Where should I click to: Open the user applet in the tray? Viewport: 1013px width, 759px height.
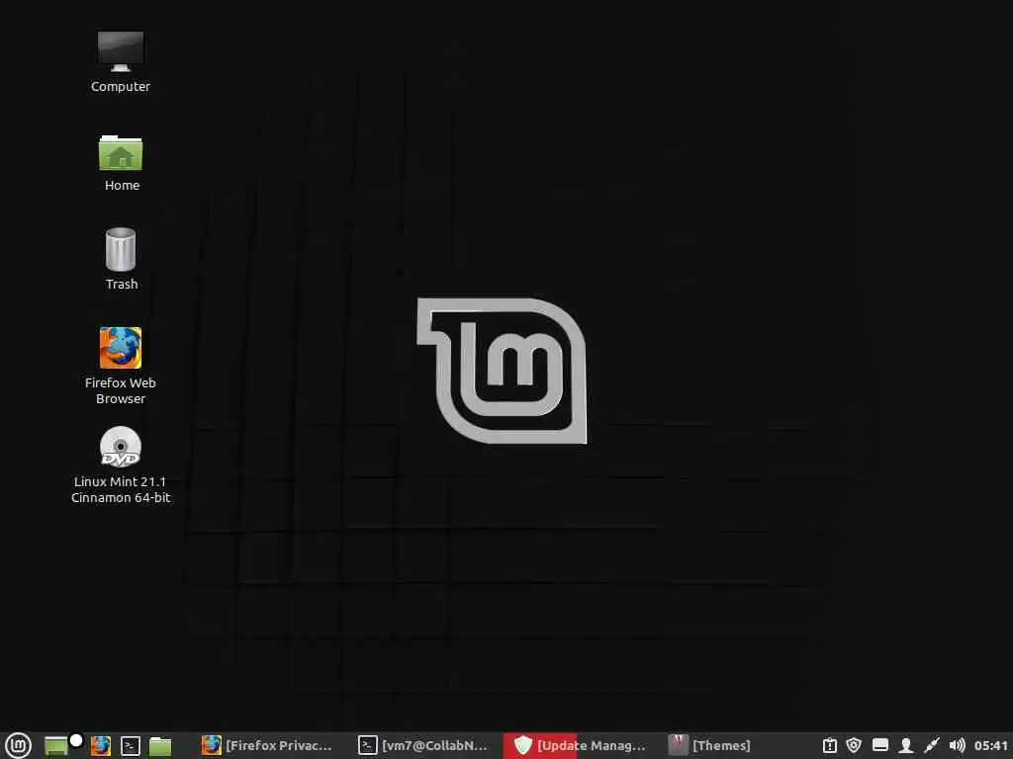[x=906, y=745]
